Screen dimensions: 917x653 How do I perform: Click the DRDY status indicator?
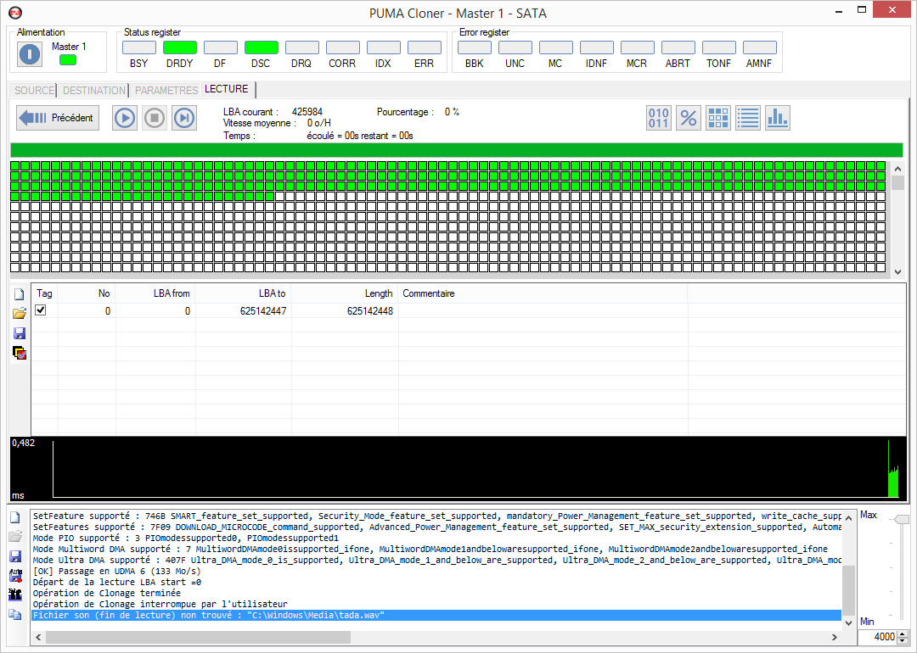pos(179,47)
